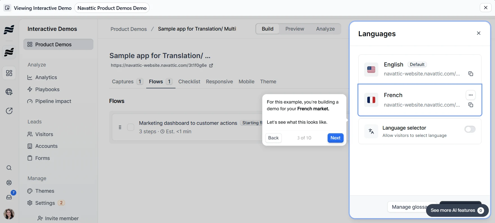
Task: Switch to the Captures tab
Action: coord(127,82)
